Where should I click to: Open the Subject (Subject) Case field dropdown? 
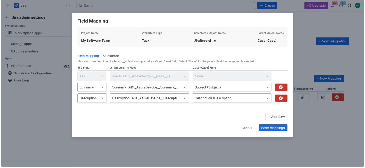pyautogui.click(x=232, y=87)
